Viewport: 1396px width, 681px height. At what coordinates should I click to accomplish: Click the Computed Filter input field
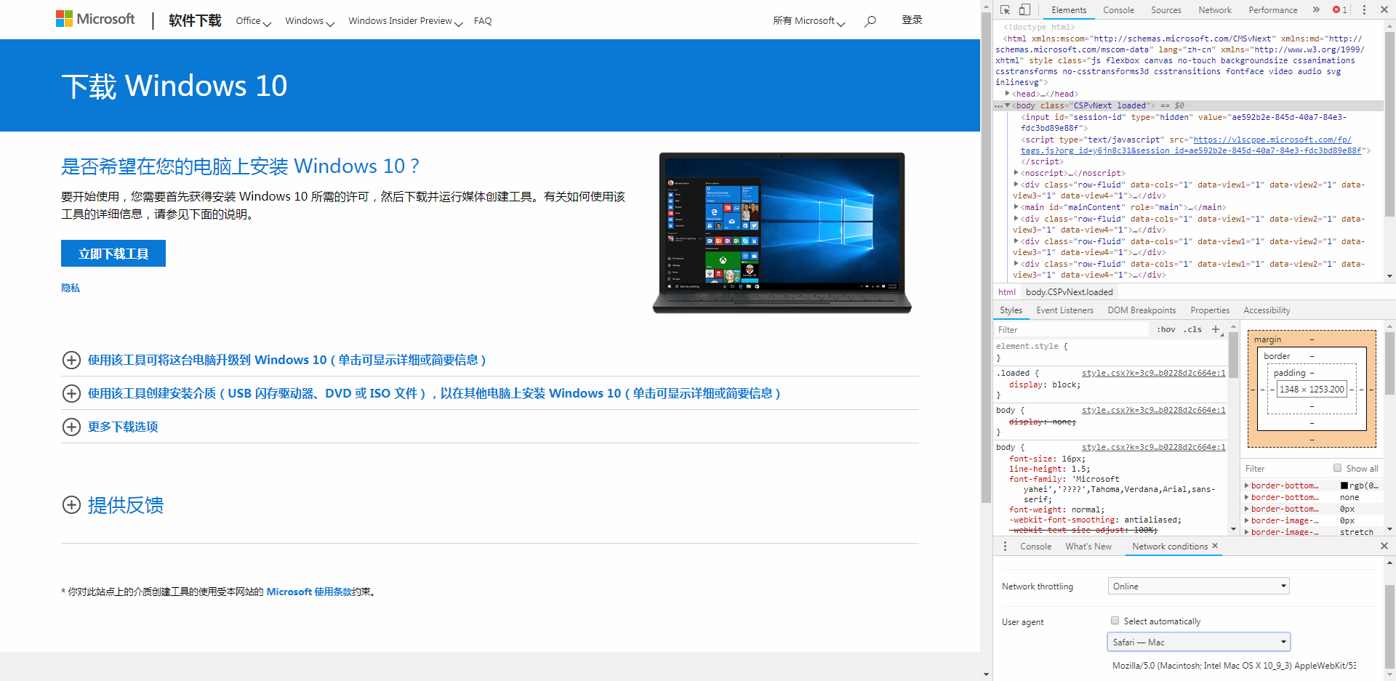(1285, 469)
